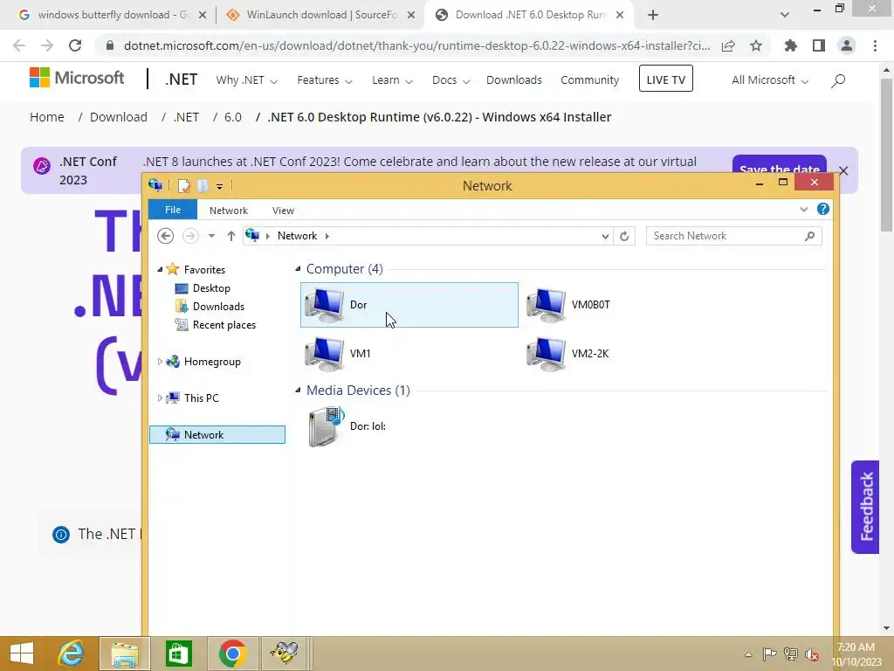
Task: Go up one folder level
Action: click(230, 236)
